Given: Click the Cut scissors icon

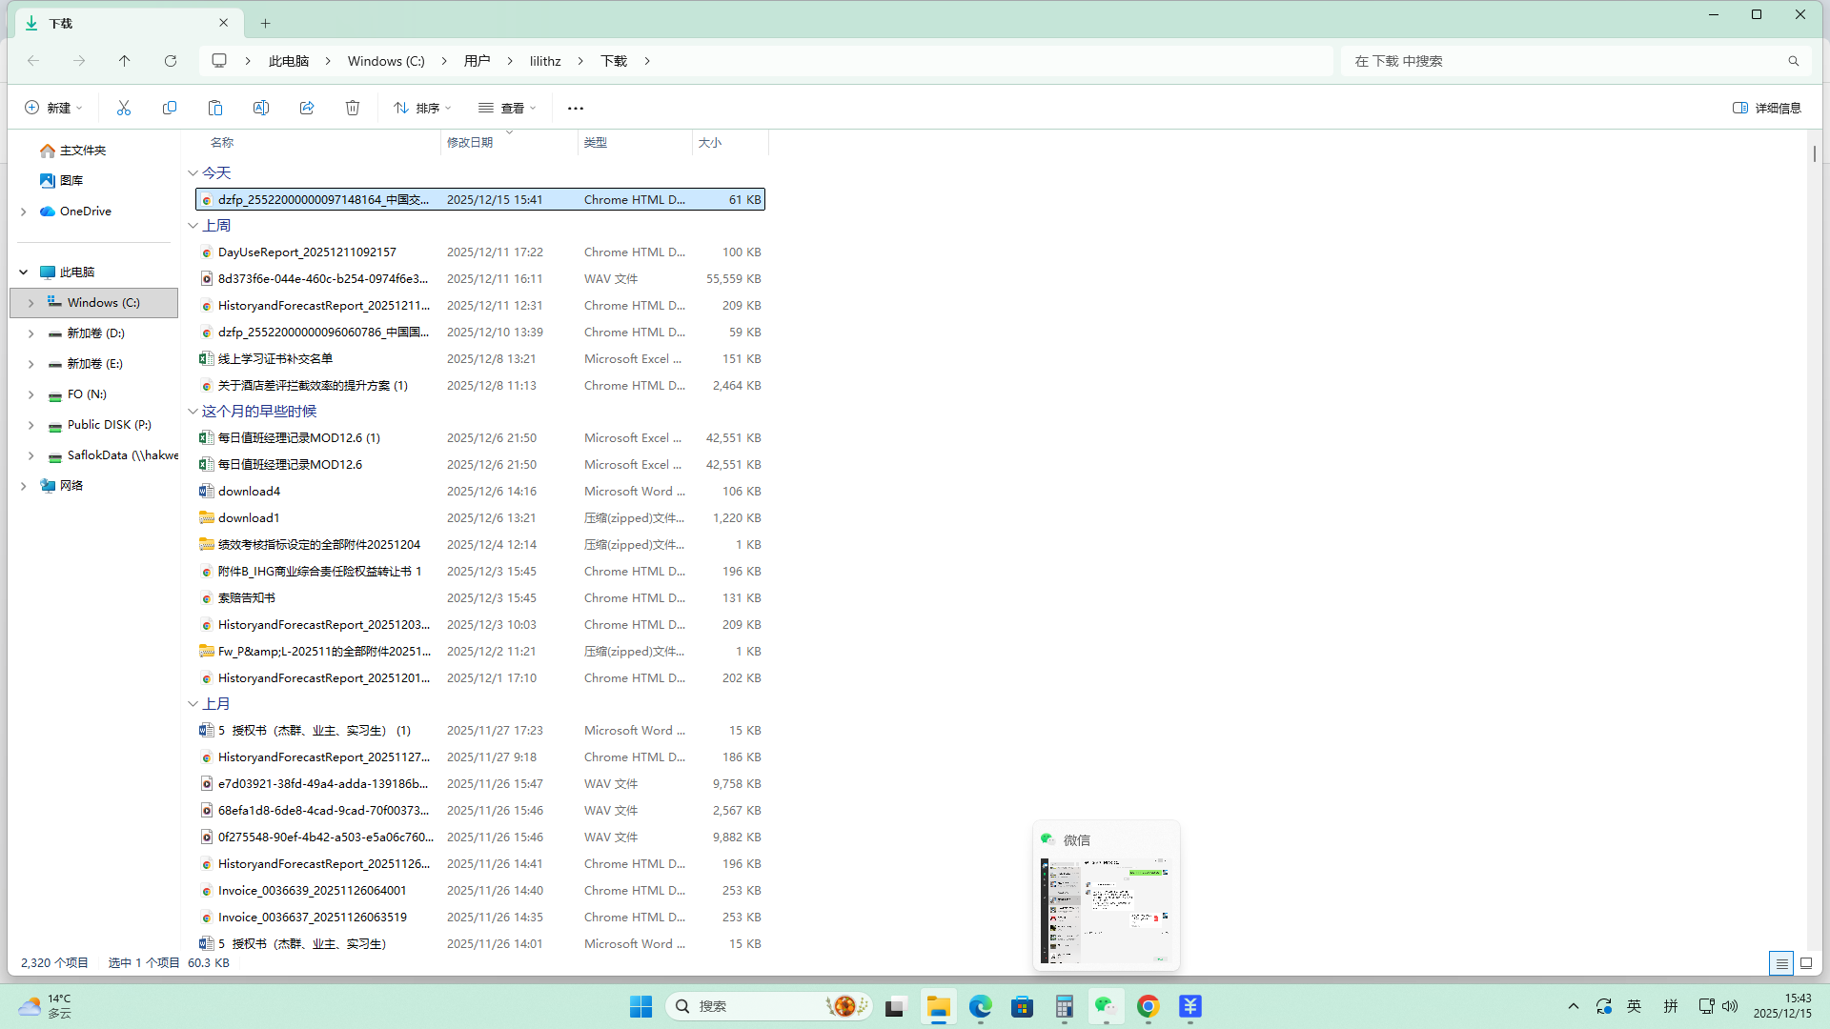Looking at the screenshot, I should [x=124, y=108].
